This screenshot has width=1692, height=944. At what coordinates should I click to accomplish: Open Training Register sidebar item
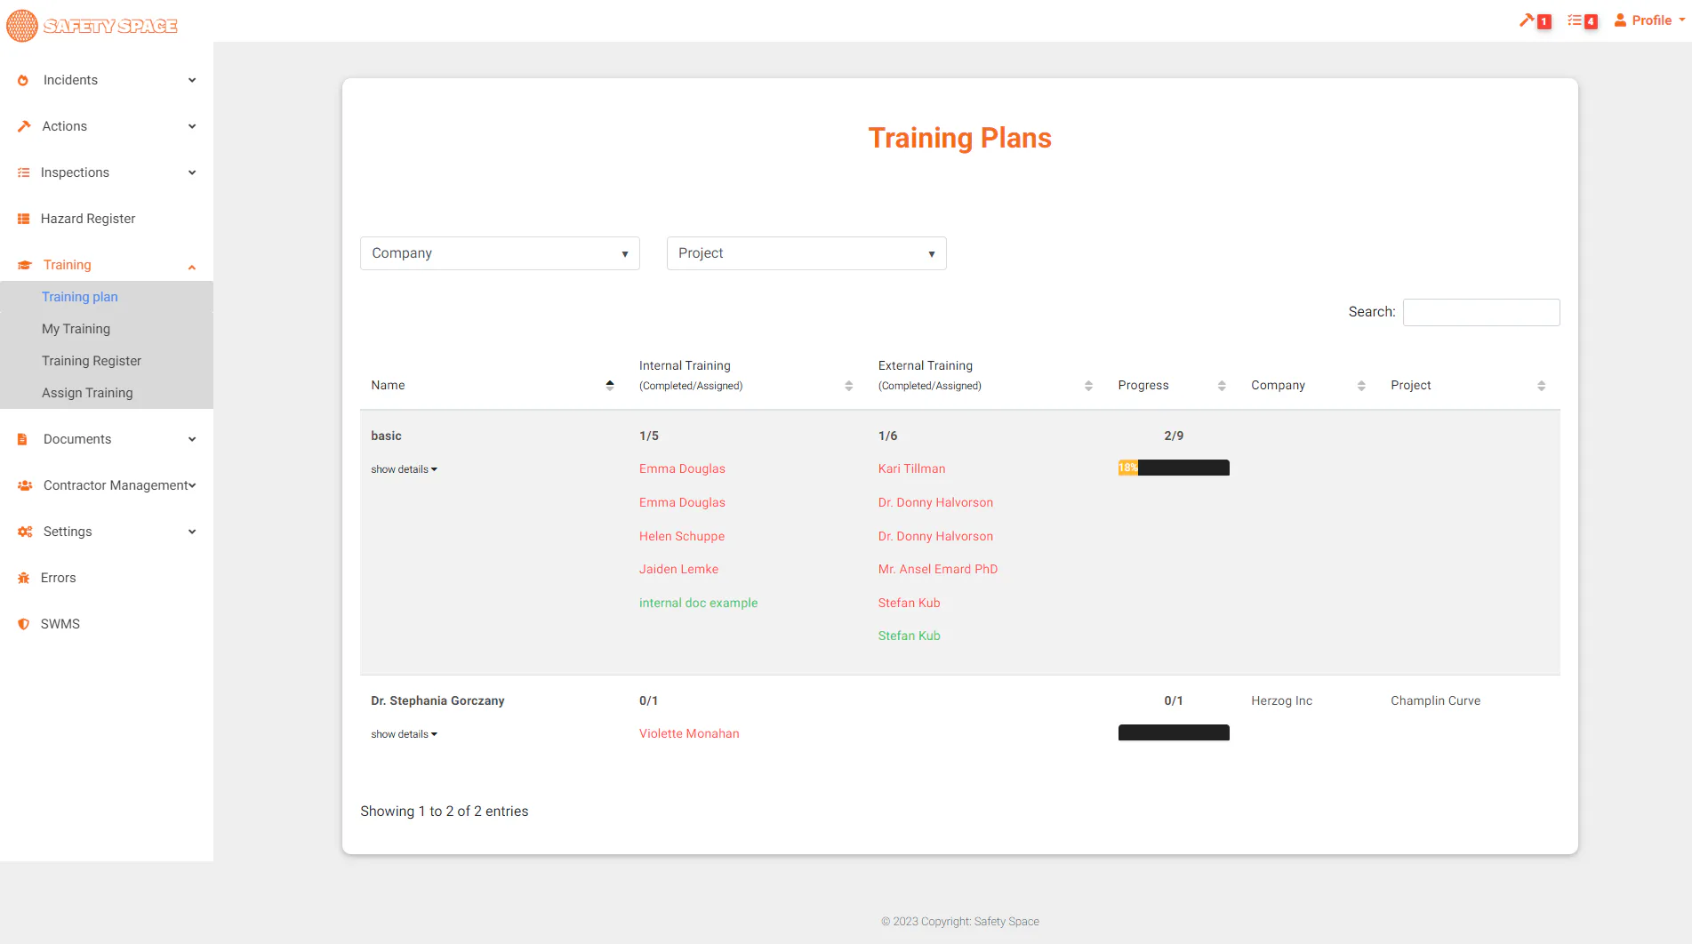92,361
